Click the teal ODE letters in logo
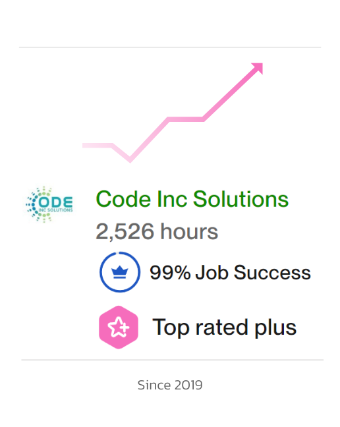Screen dimensions: 340x427 pos(56,202)
